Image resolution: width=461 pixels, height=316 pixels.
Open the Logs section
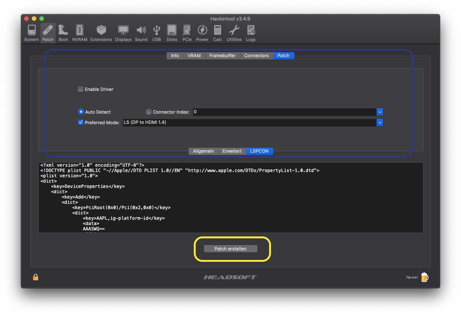[251, 33]
